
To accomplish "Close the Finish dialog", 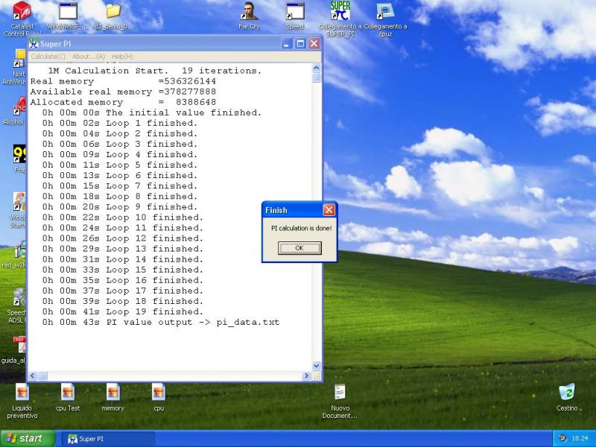I will [329, 210].
